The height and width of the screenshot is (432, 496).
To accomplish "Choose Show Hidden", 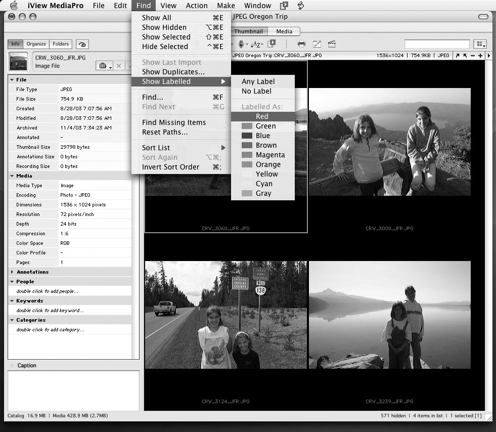I will [x=181, y=27].
